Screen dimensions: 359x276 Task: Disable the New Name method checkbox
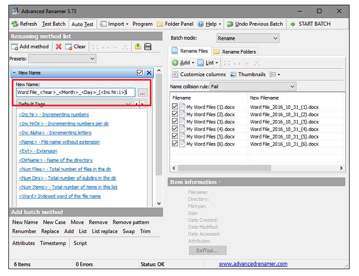(x=140, y=73)
